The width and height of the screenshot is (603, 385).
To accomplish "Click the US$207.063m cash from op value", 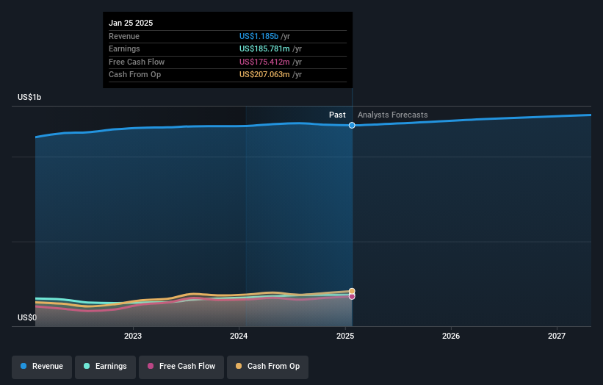I will [264, 75].
